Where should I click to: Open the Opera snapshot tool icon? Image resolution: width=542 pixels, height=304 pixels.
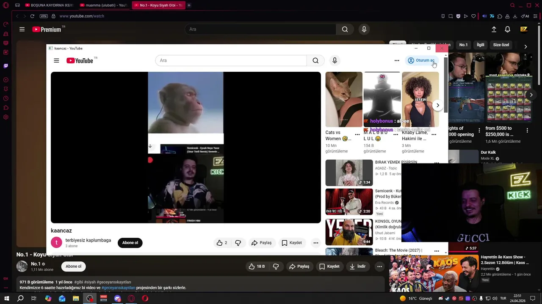pyautogui.click(x=451, y=16)
